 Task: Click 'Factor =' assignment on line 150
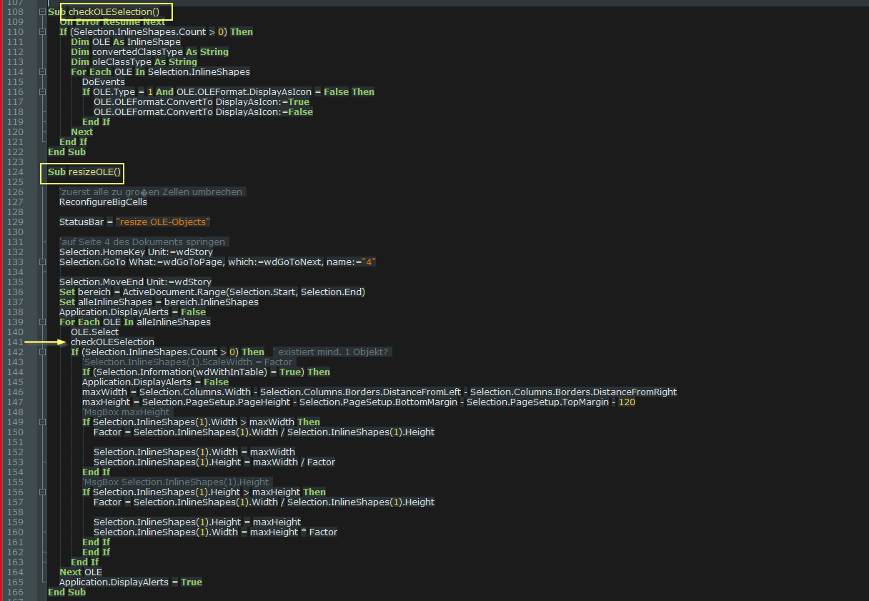coord(264,432)
